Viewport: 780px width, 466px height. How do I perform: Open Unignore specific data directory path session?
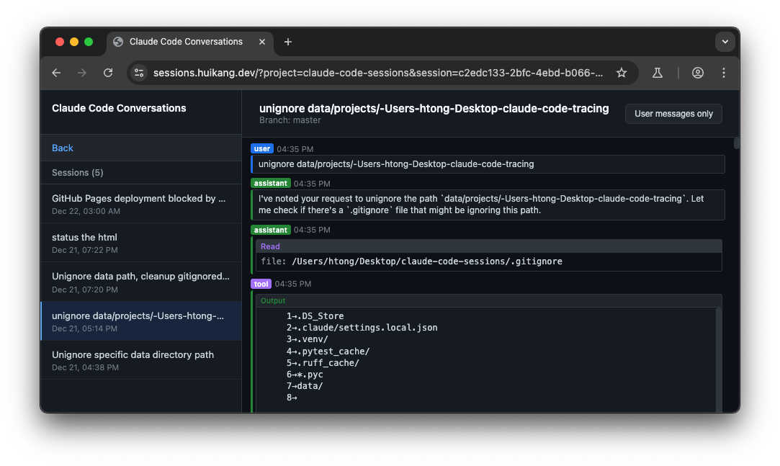140,360
